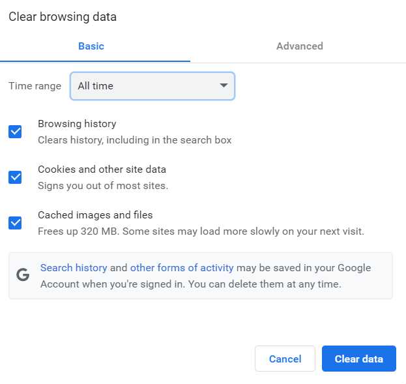Toggle the Cookies and other site data checkbox
The height and width of the screenshot is (384, 406).
pyautogui.click(x=15, y=177)
